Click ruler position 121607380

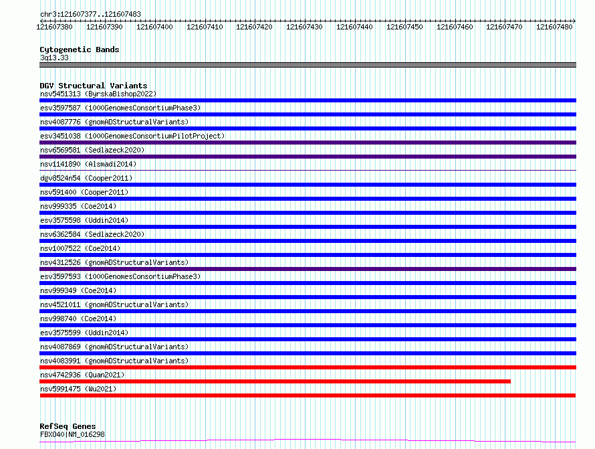point(54,27)
